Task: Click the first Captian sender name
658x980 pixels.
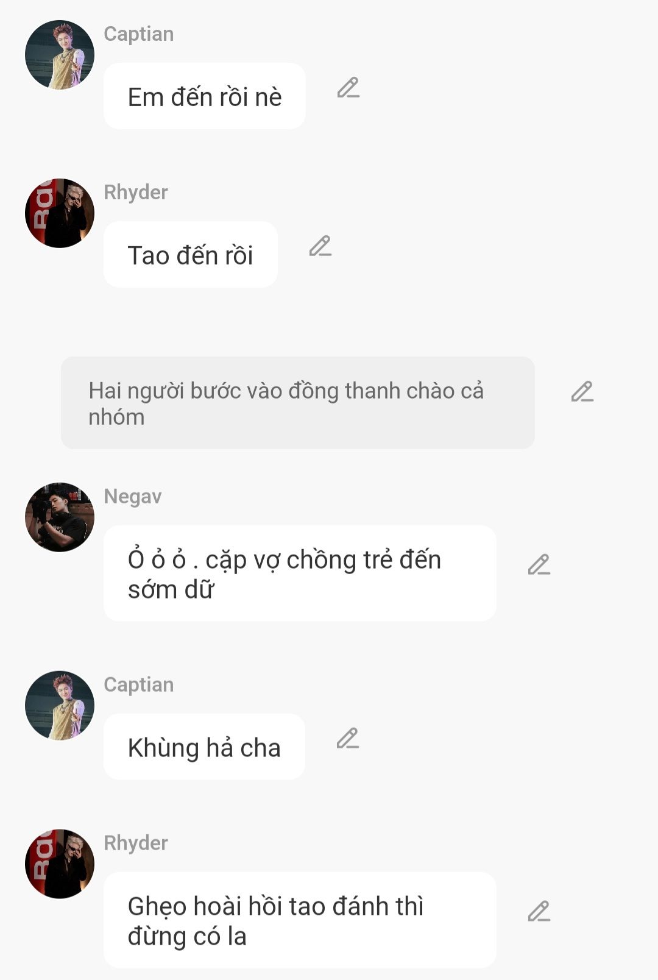Action: pos(139,34)
